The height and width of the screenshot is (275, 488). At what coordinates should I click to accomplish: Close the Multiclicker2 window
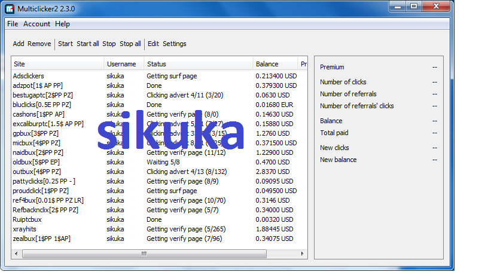pos(436,6)
